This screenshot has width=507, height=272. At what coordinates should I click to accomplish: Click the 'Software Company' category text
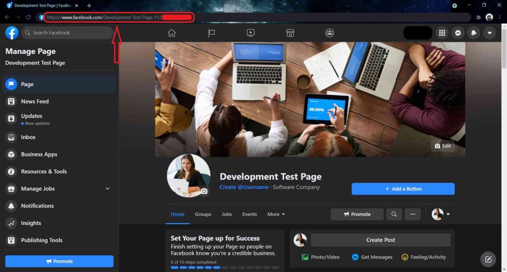pos(296,187)
